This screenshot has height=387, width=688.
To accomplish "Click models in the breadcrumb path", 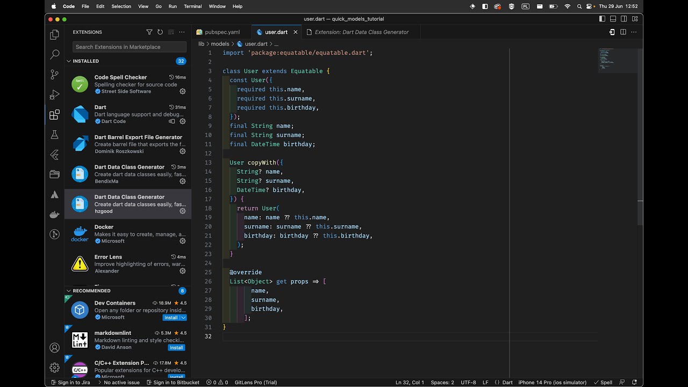I will pyautogui.click(x=220, y=44).
